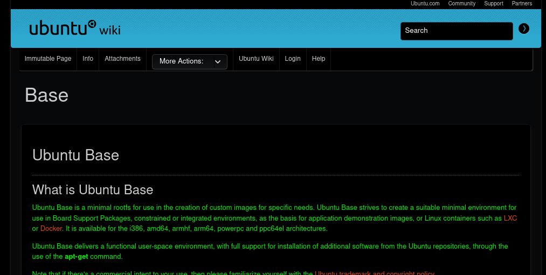Click the Ubuntu Base heading
Viewport: 546px width, 275px height.
pyautogui.click(x=75, y=155)
